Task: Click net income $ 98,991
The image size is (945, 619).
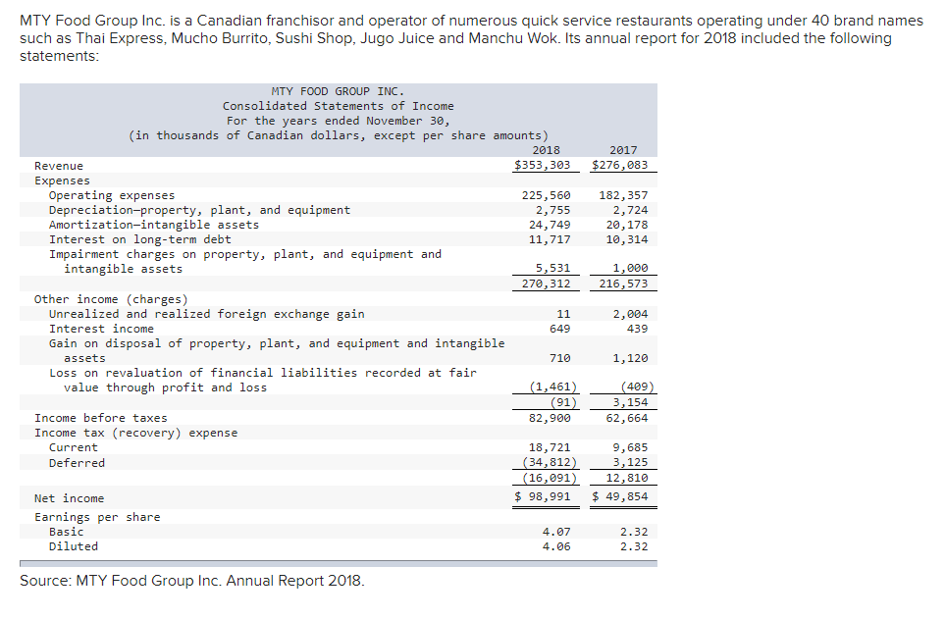Action: tap(542, 496)
